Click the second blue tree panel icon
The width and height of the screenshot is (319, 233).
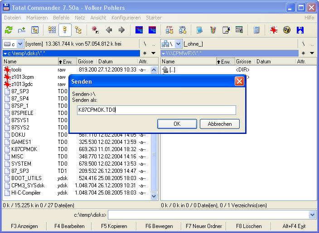coord(152,30)
